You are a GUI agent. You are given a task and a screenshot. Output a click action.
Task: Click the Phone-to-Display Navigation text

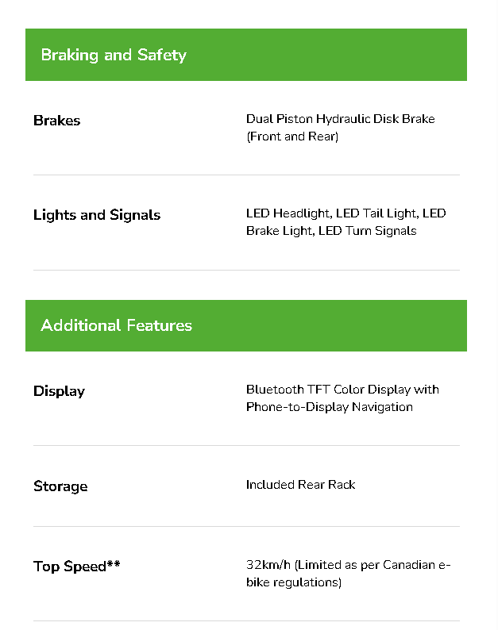click(x=329, y=407)
